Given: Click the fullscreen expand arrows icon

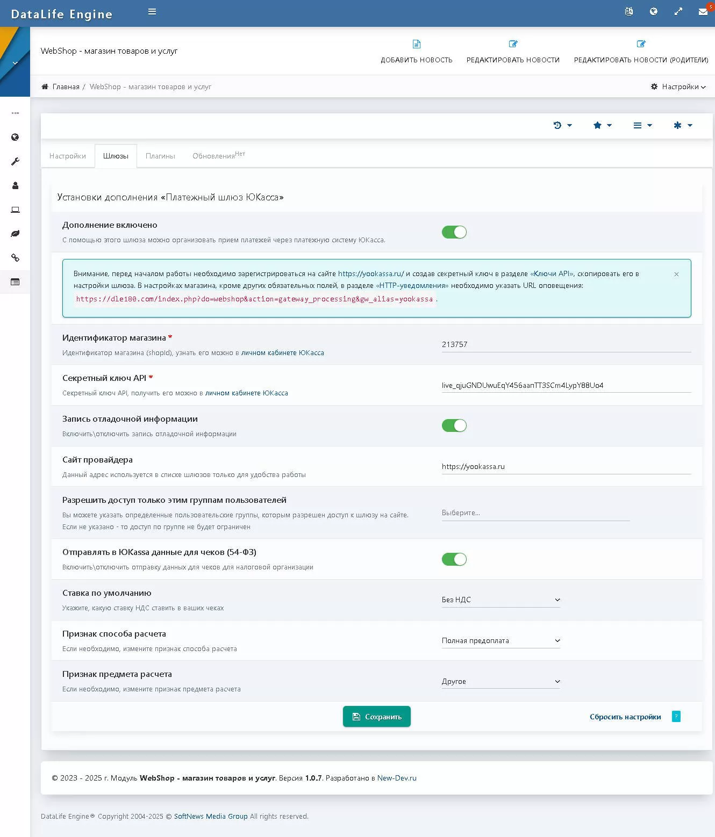Looking at the screenshot, I should pos(678,11).
